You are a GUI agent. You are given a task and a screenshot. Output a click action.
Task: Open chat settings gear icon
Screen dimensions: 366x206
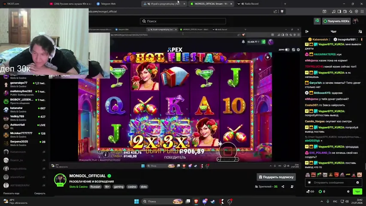pos(348,191)
